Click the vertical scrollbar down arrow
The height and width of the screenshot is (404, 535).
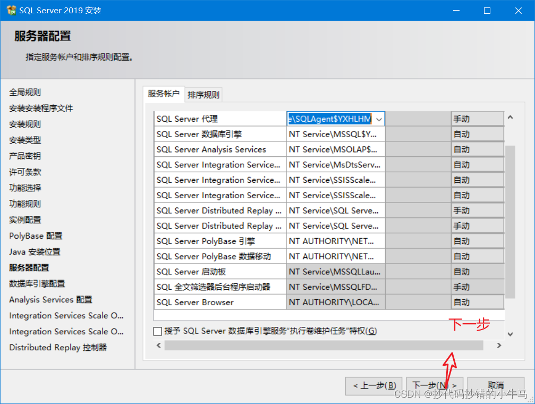(x=510, y=334)
